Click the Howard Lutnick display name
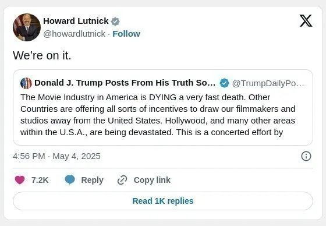326x226 pixels. (x=76, y=21)
